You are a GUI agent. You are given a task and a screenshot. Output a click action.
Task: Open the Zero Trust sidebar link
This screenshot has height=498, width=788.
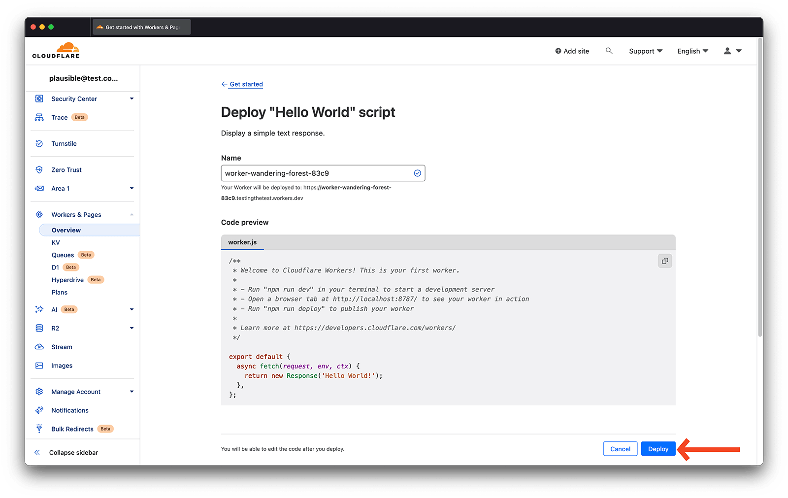[66, 169]
